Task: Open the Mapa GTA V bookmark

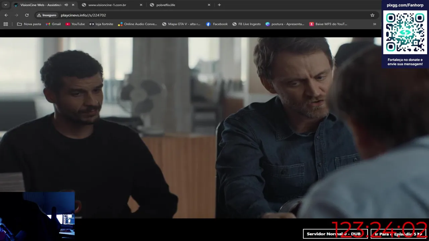Action: point(181,24)
